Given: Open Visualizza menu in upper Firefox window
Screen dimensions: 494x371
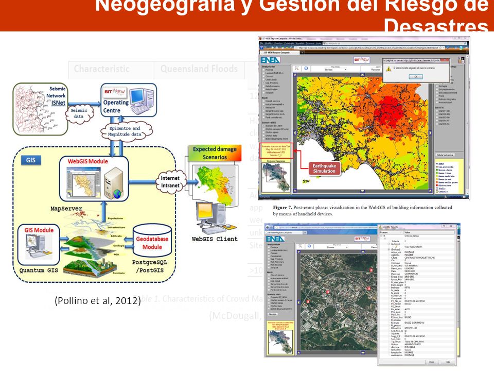Looking at the screenshot, I should click(x=278, y=43).
